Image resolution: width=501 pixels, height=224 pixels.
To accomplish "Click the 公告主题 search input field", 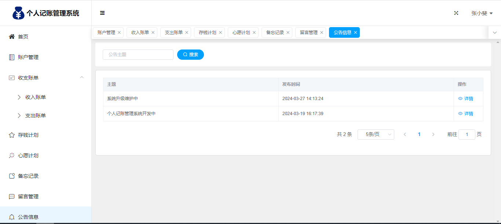I will pos(138,55).
